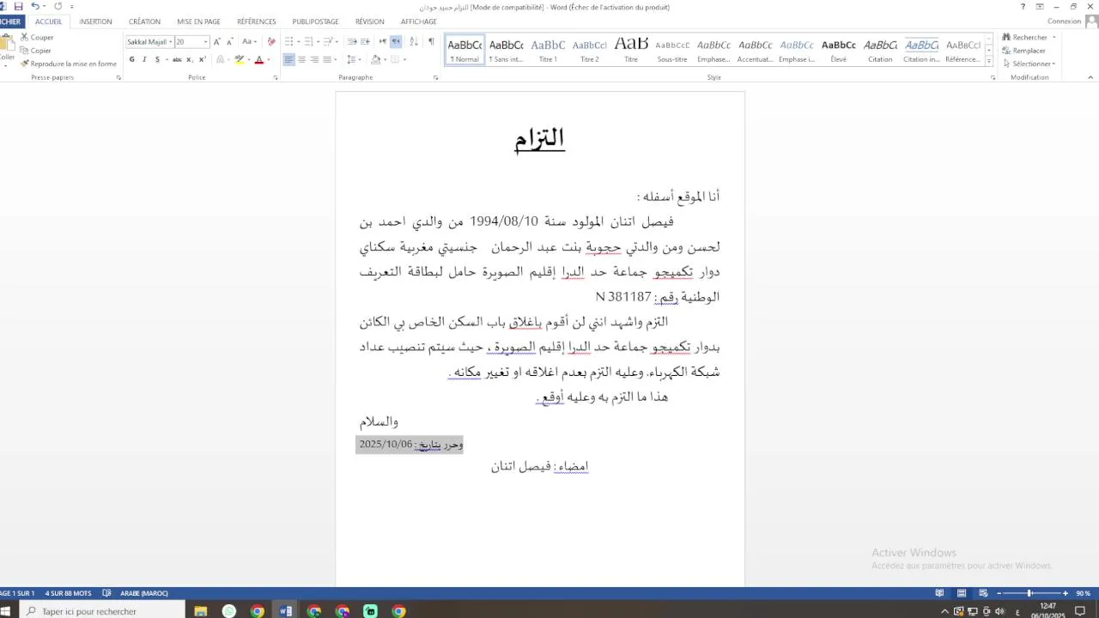Save the document with the floppy icon

(18, 6)
